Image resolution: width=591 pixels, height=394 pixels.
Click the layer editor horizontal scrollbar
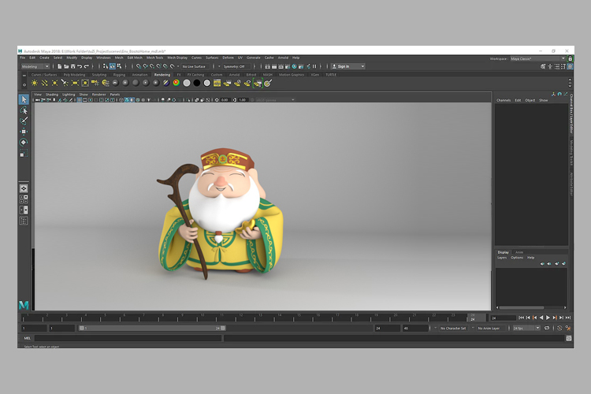pos(522,307)
